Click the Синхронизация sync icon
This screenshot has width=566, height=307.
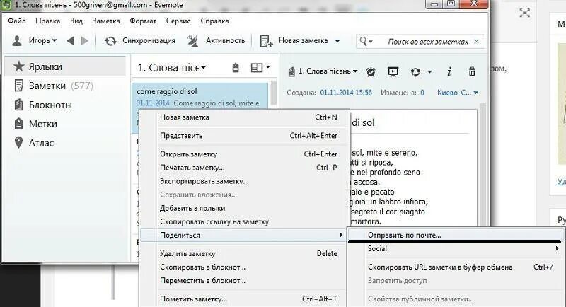(x=110, y=41)
